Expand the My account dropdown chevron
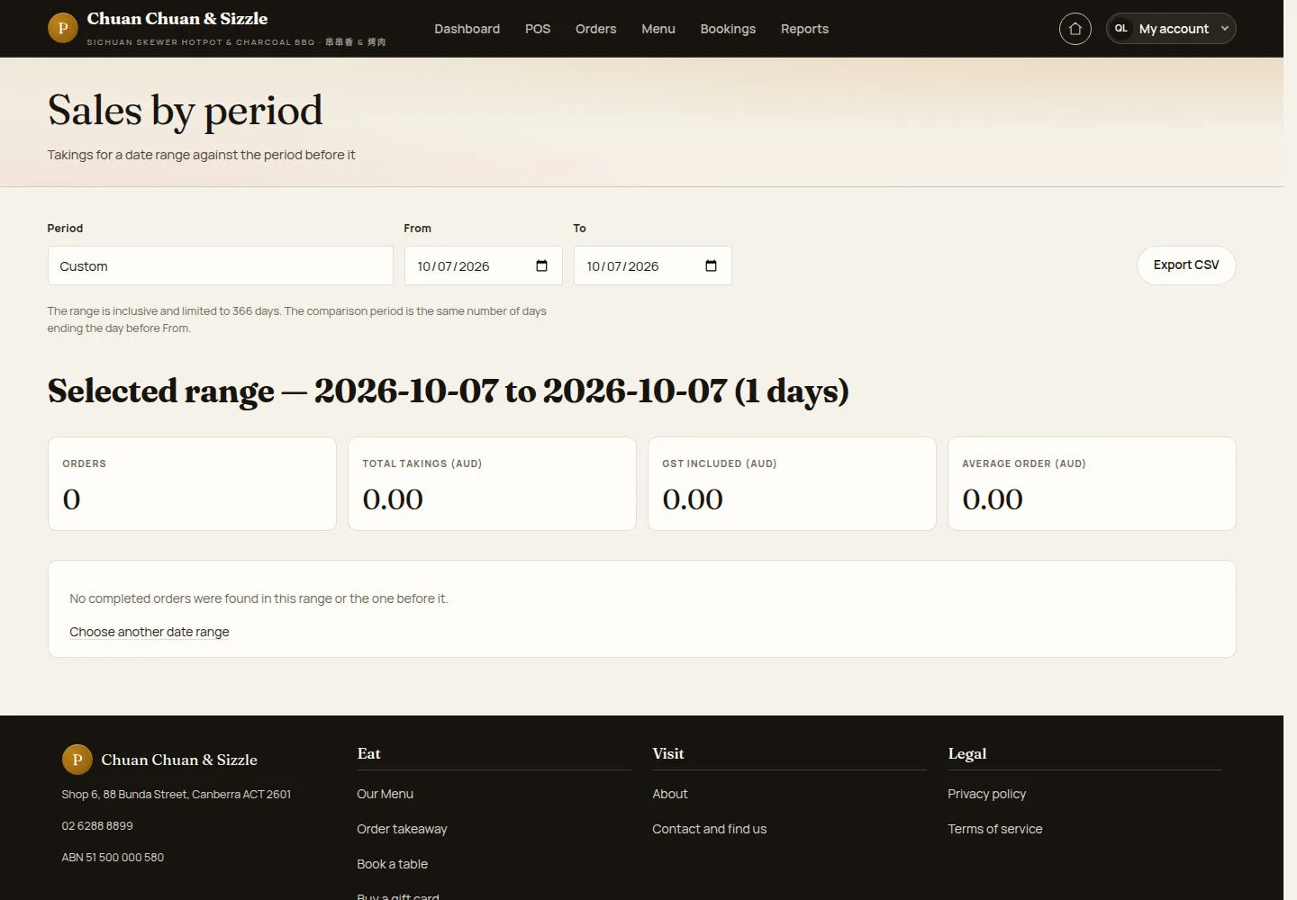 pos(1224,29)
